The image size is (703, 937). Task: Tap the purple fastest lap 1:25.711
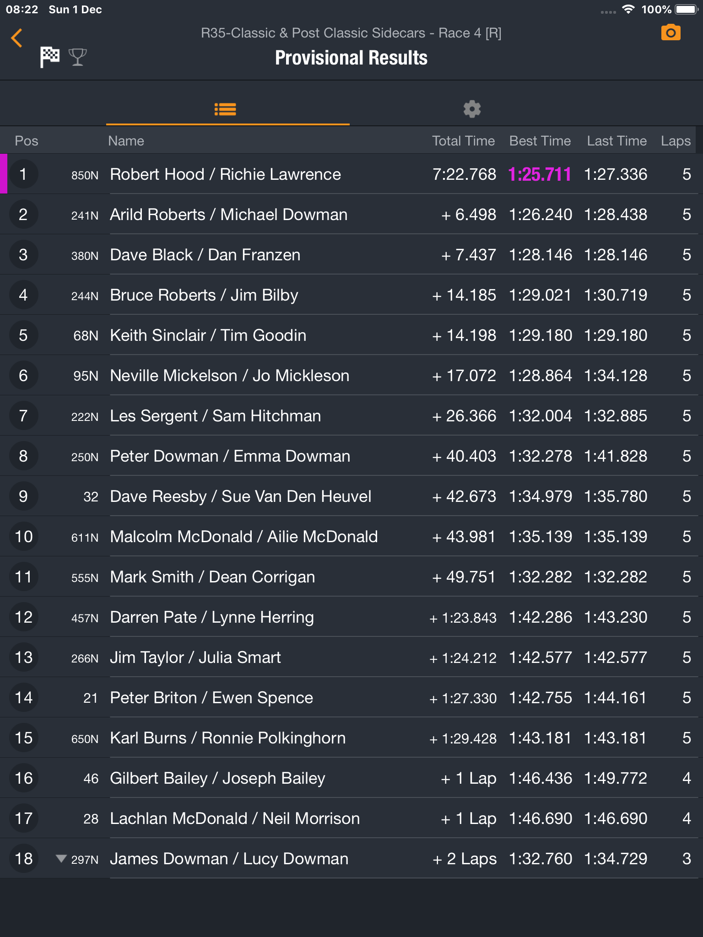pos(540,174)
